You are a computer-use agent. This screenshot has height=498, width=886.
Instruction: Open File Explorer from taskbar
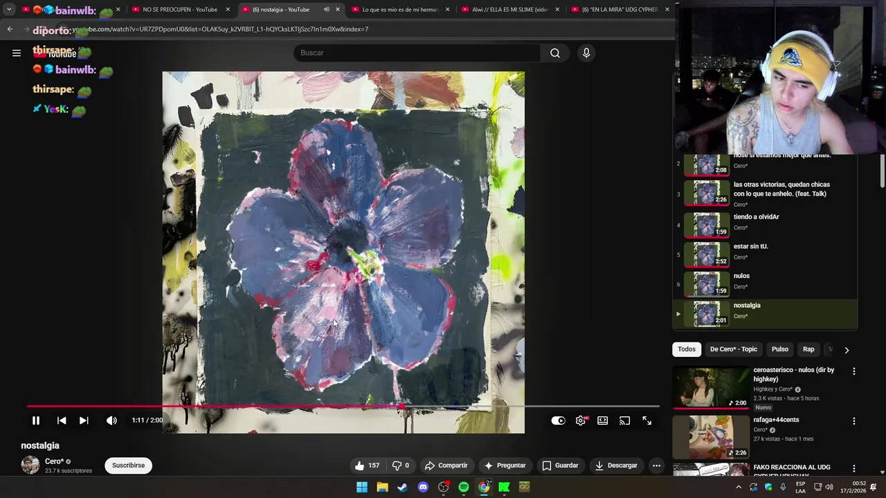click(x=382, y=487)
